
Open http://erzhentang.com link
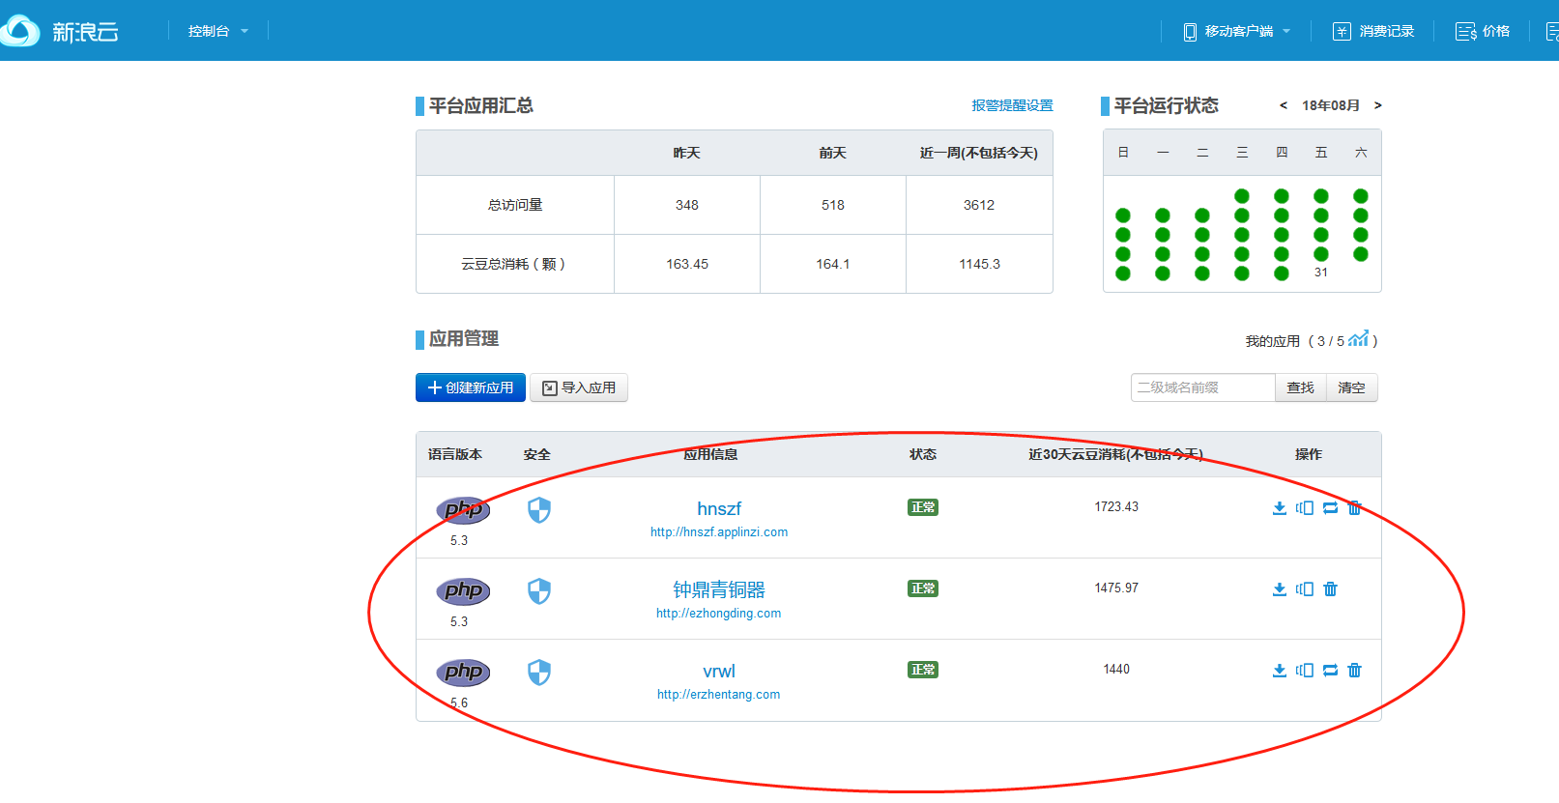(718, 695)
